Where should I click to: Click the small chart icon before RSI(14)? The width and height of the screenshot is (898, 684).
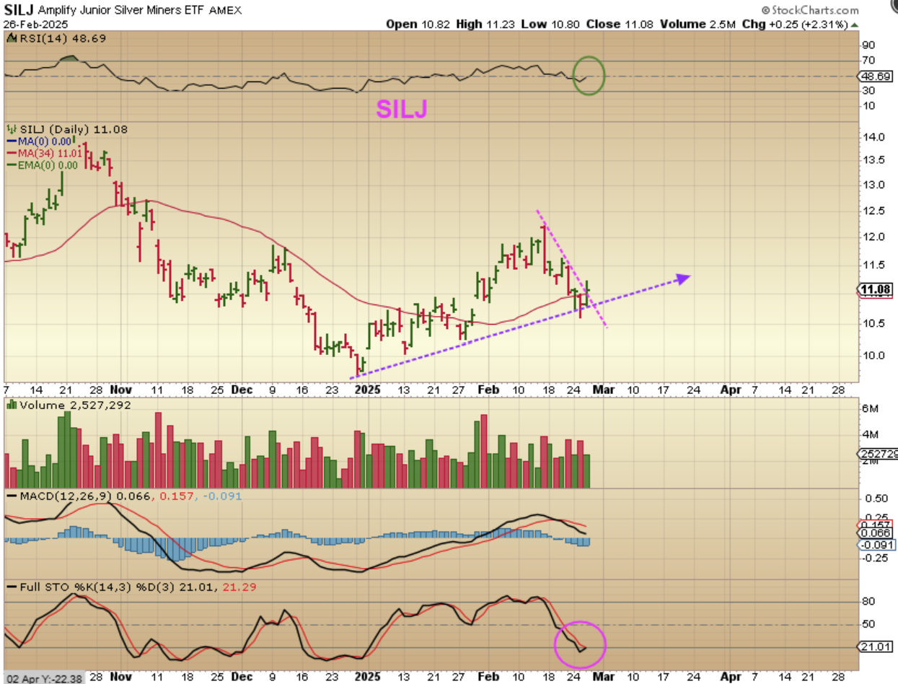(12, 38)
